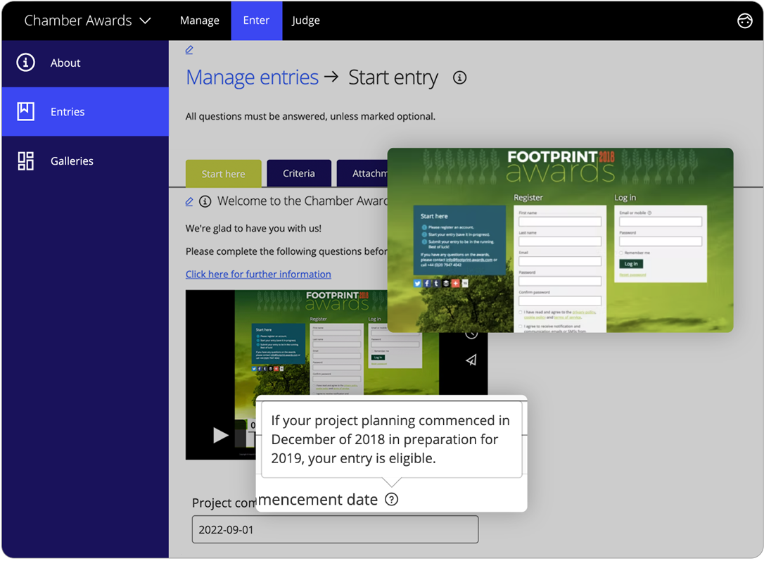Select the About info icon in sidebar
The width and height of the screenshot is (764, 561).
pyautogui.click(x=25, y=62)
